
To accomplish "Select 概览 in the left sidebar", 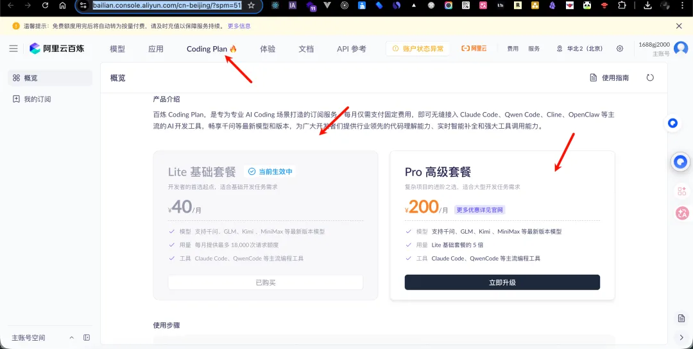I will [50, 78].
